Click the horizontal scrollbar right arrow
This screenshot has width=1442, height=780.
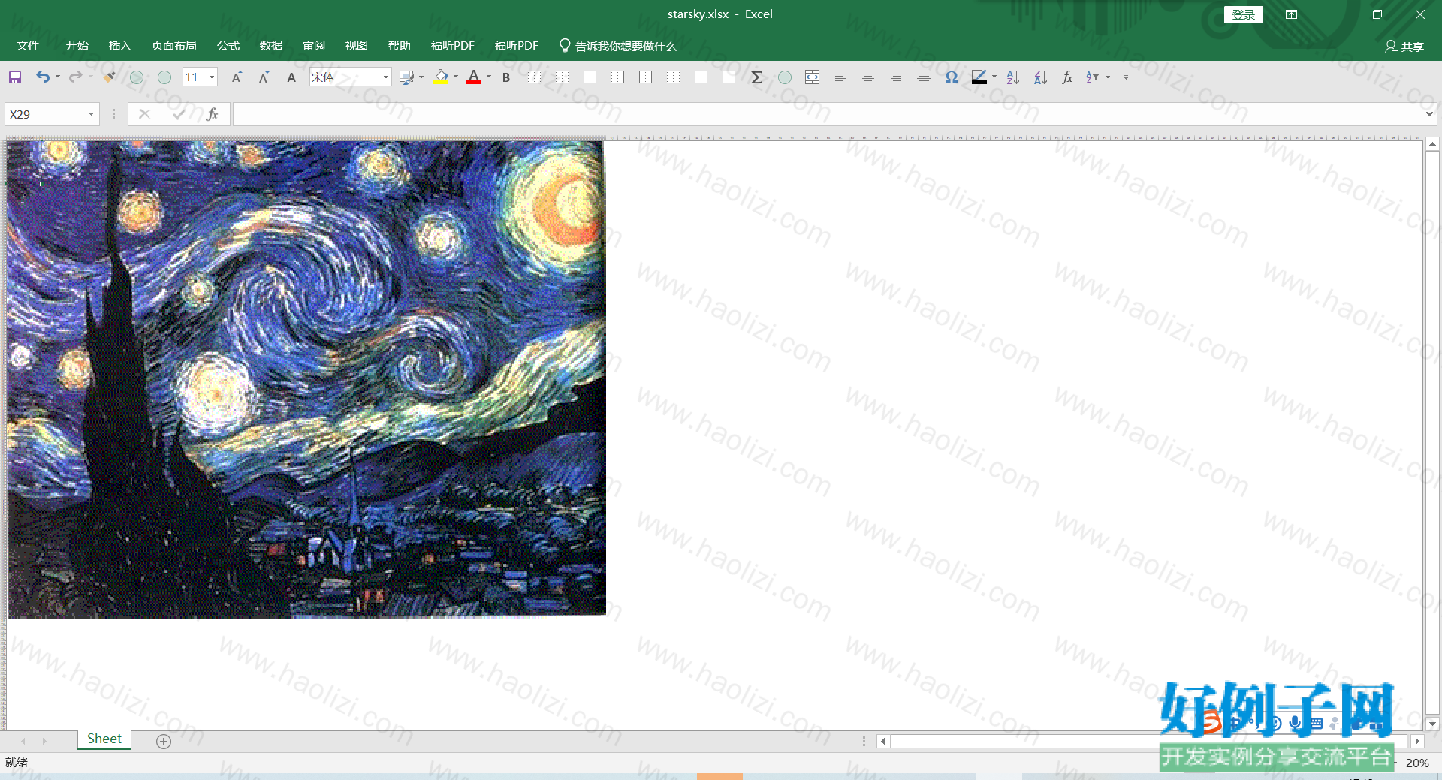pos(1417,741)
